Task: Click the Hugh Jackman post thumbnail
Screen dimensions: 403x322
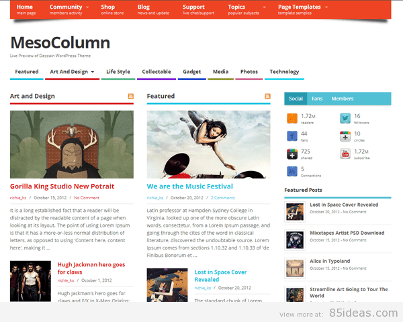Action: coord(30,281)
